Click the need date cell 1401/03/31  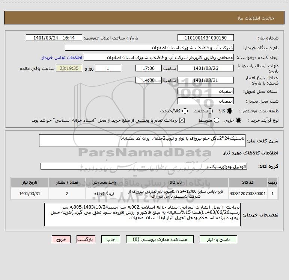point(30,194)
